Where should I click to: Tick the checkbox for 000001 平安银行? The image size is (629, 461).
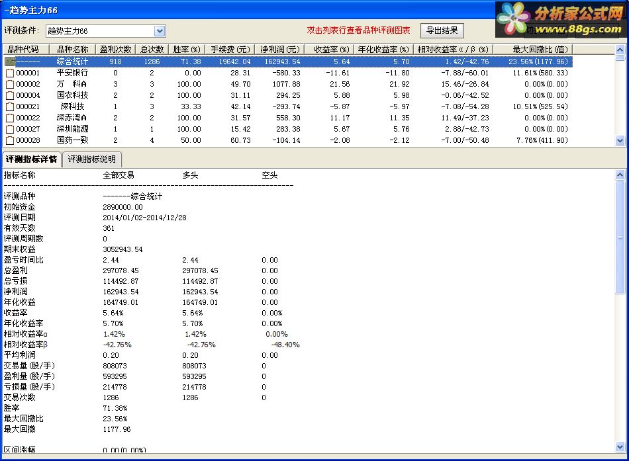pyautogui.click(x=10, y=73)
